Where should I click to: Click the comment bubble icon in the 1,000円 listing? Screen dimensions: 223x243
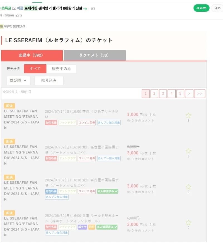(x=129, y=121)
